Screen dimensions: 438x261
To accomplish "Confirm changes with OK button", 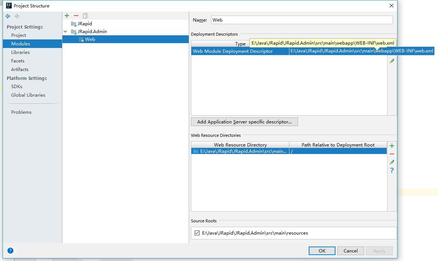I will tap(322, 251).
